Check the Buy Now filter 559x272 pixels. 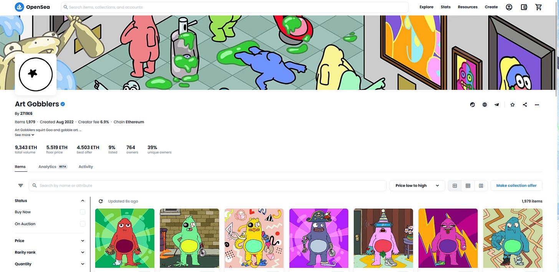pyautogui.click(x=83, y=212)
